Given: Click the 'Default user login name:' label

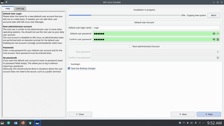Looking at the screenshot, I should click(x=80, y=28).
